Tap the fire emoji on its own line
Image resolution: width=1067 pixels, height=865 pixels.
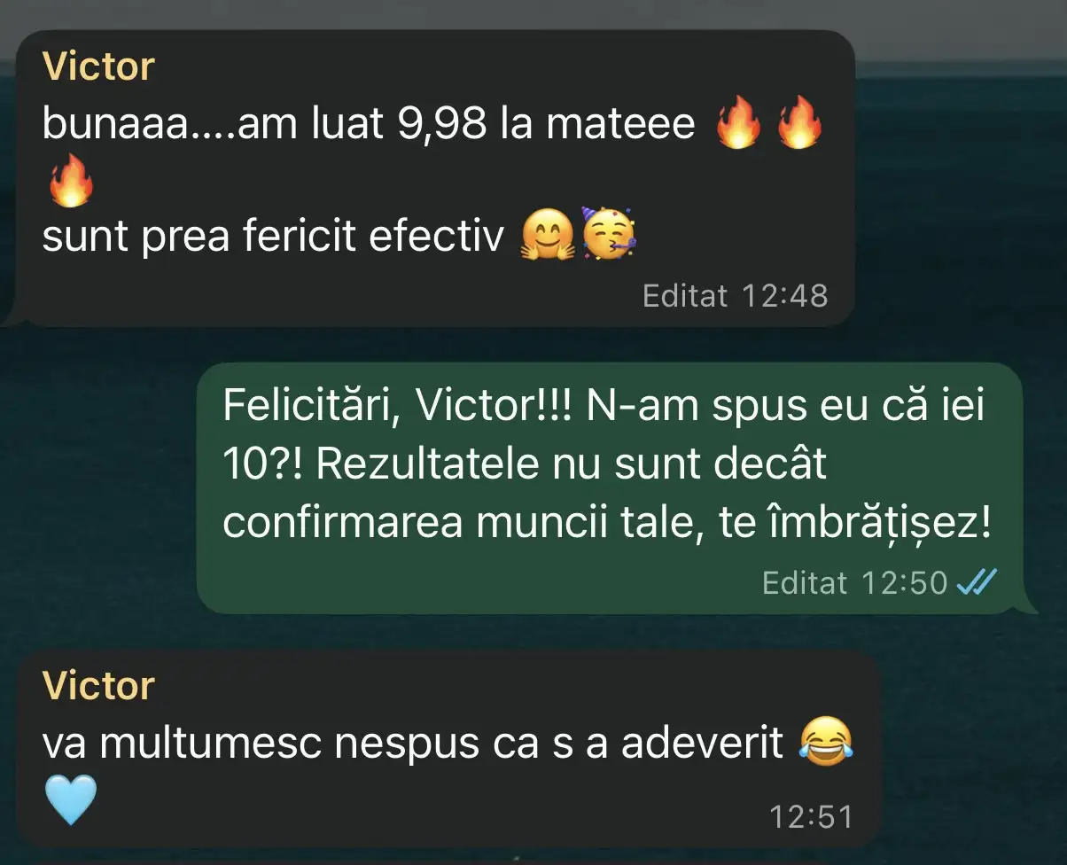(x=69, y=181)
